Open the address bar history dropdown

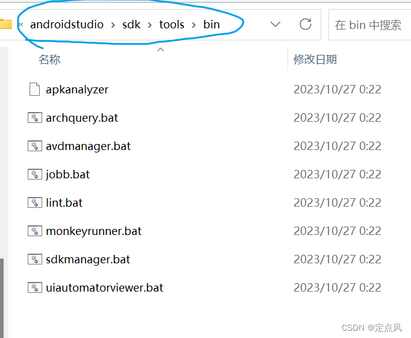(x=275, y=25)
